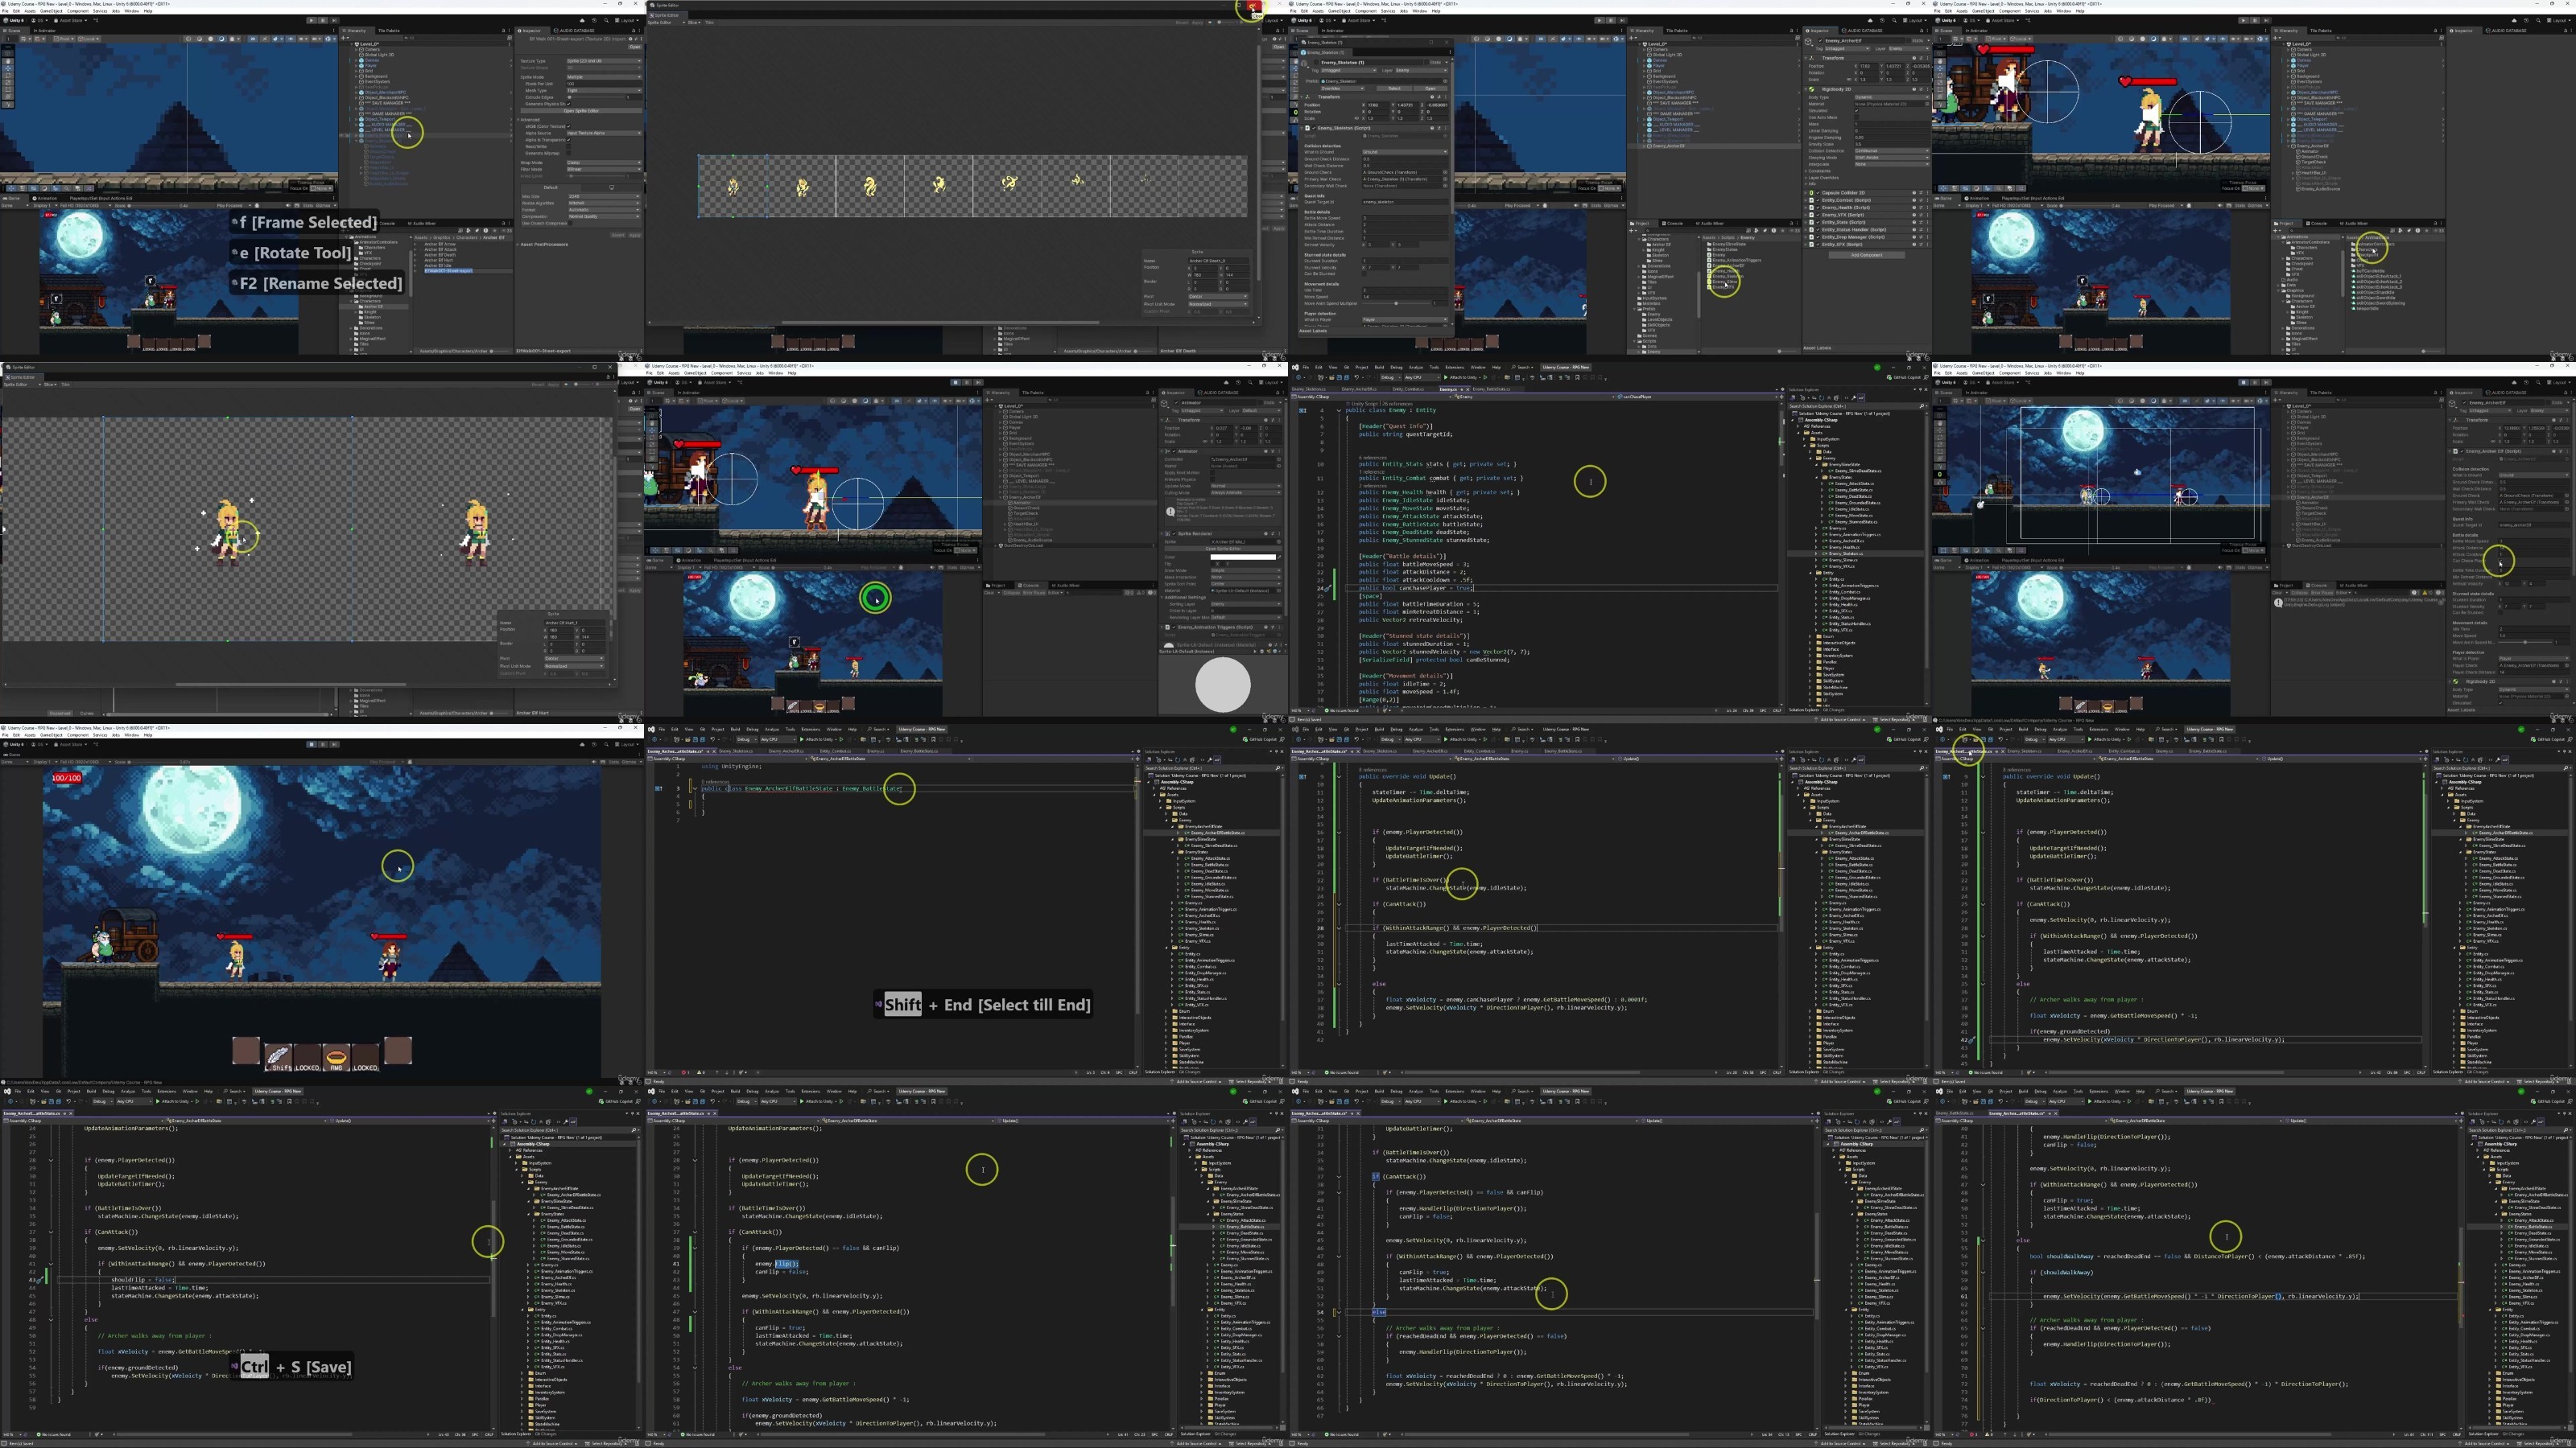Open the Animator component help icon
Screen dimensions: 2576x1448
[x=1266, y=451]
